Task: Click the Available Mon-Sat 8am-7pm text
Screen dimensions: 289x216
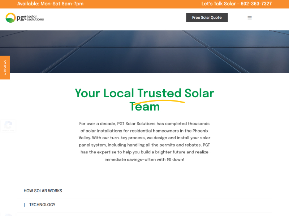Action: coord(50,4)
